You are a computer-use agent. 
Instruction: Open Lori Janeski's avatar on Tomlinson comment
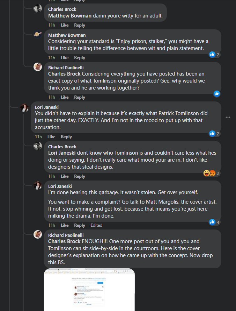coord(24,108)
